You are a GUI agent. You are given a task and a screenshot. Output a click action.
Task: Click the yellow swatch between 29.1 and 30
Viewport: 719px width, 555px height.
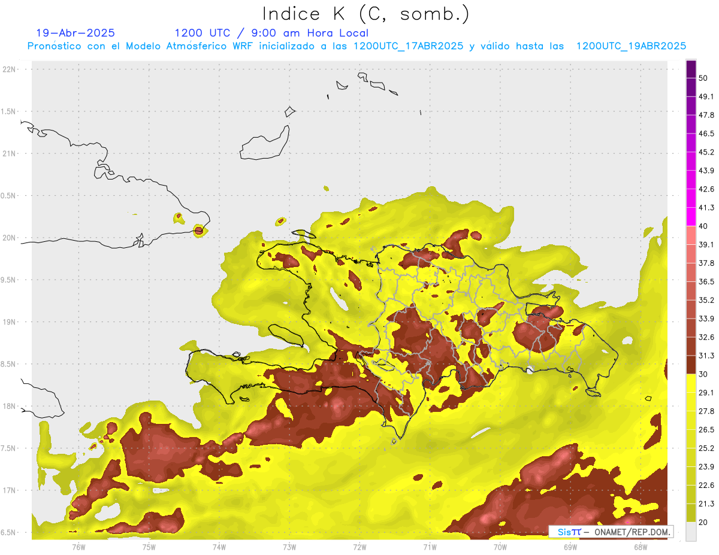[x=691, y=383]
